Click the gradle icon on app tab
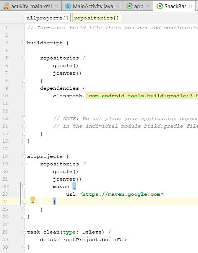198x253 pixels. [129, 6]
